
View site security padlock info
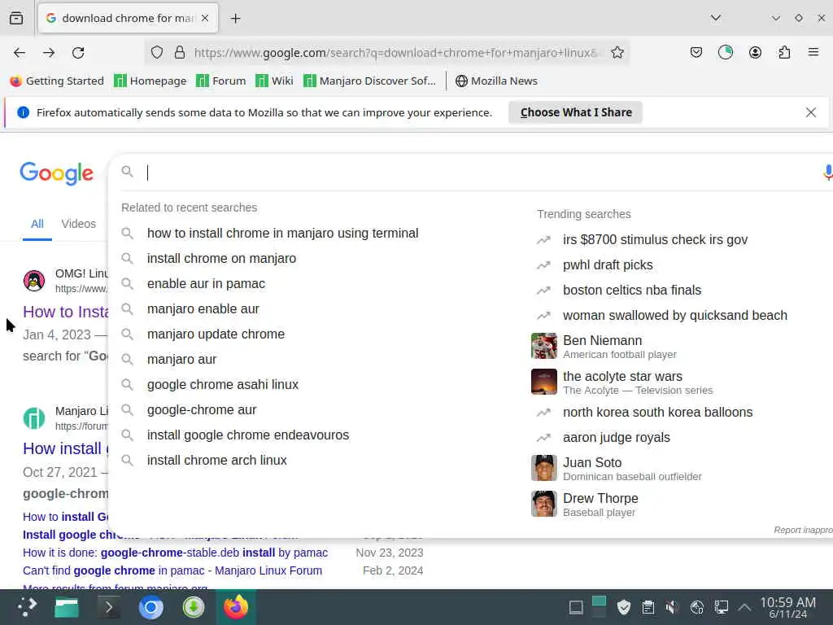coord(180,53)
